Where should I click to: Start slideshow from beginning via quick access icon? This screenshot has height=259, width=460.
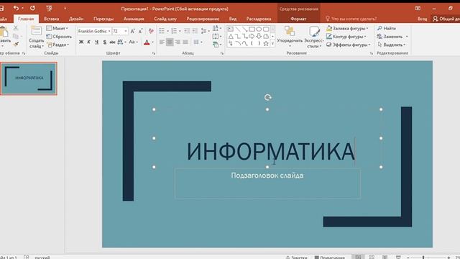coord(49,9)
